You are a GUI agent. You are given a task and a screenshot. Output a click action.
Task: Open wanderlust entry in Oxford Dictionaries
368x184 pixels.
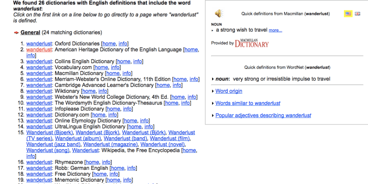[39, 44]
